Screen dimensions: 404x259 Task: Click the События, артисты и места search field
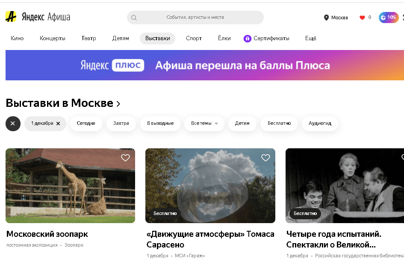pyautogui.click(x=195, y=18)
